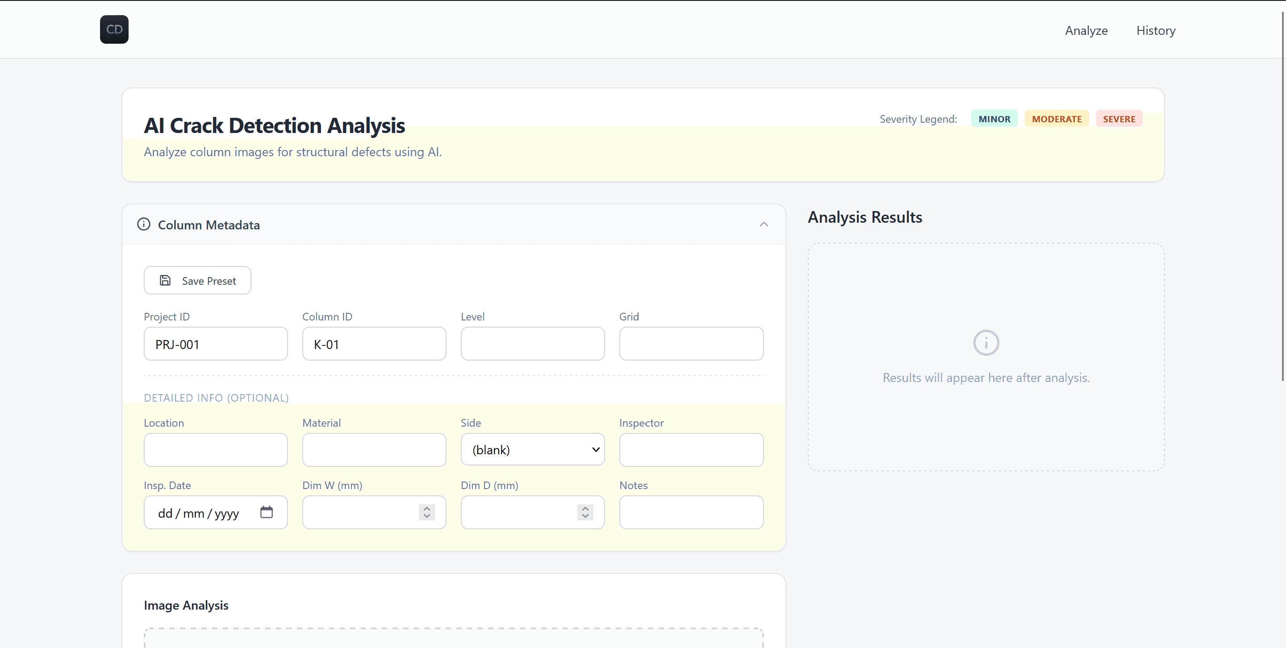Click the MODERATE severity badge
The width and height of the screenshot is (1286, 648).
pyautogui.click(x=1056, y=119)
